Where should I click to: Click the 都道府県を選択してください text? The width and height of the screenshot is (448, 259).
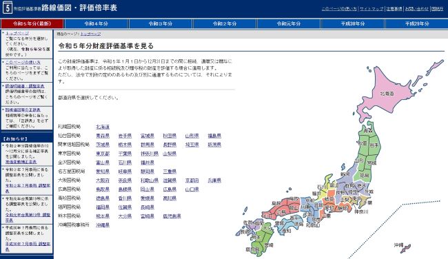click(x=88, y=98)
